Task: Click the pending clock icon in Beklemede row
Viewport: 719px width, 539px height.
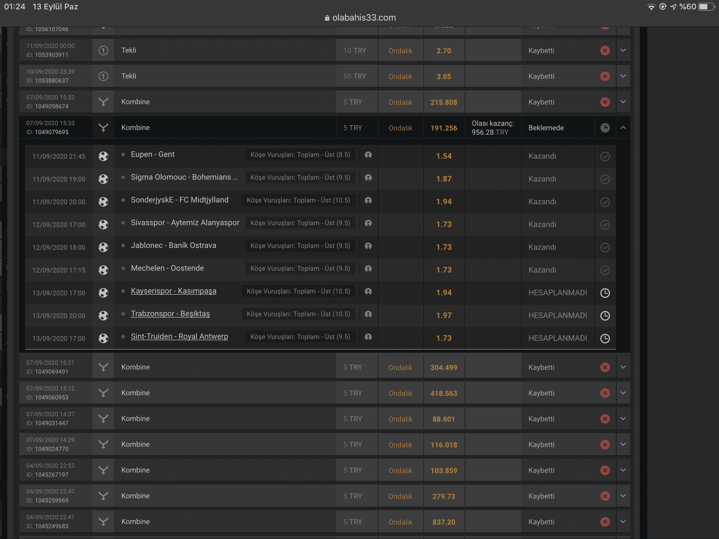Action: (605, 128)
